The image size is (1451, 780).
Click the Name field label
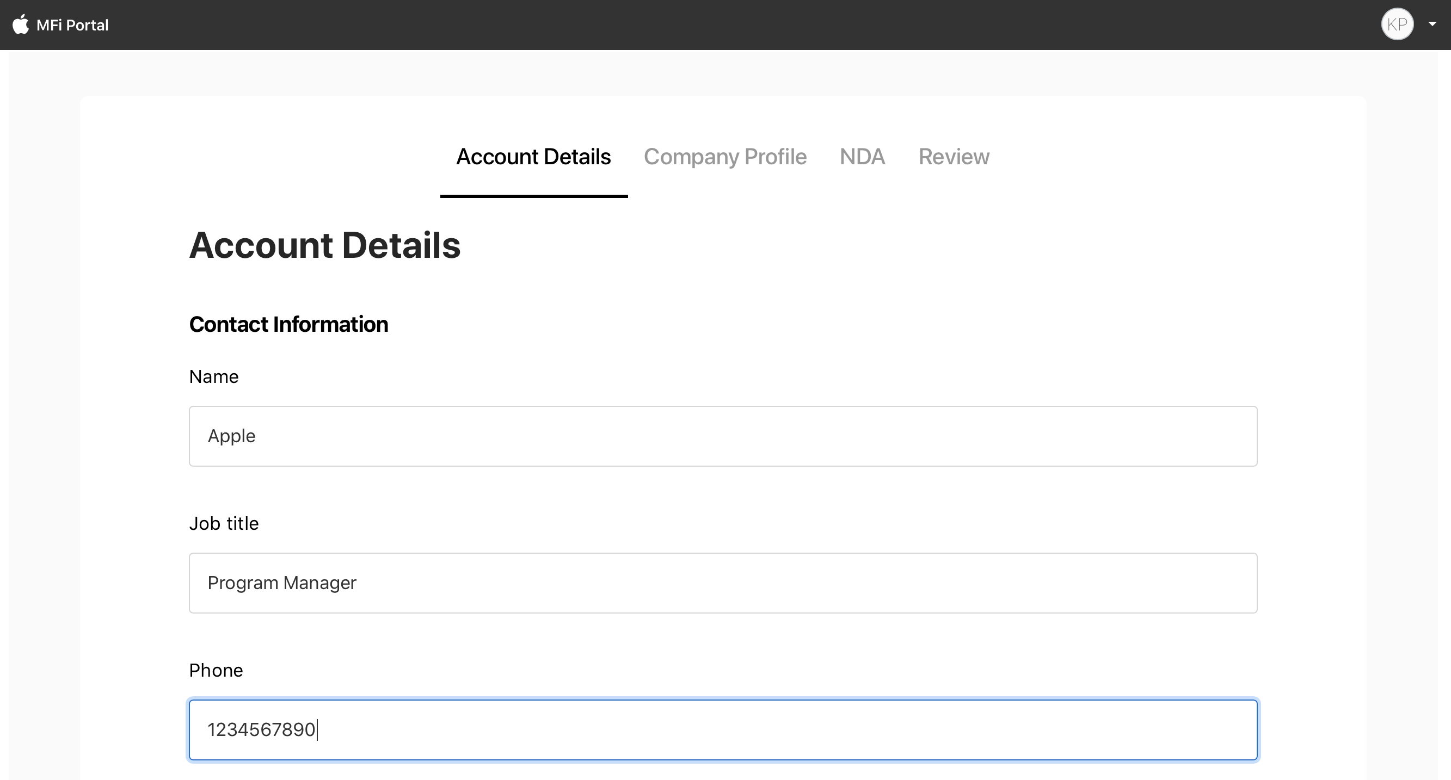[x=213, y=376]
